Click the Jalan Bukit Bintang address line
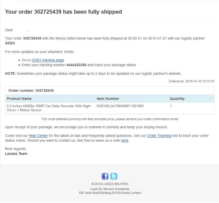This screenshot has height=203, width=219. (110, 193)
